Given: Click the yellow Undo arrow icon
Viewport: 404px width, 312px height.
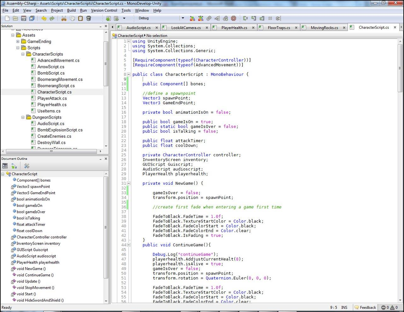Looking at the screenshot, I should [x=44, y=18].
